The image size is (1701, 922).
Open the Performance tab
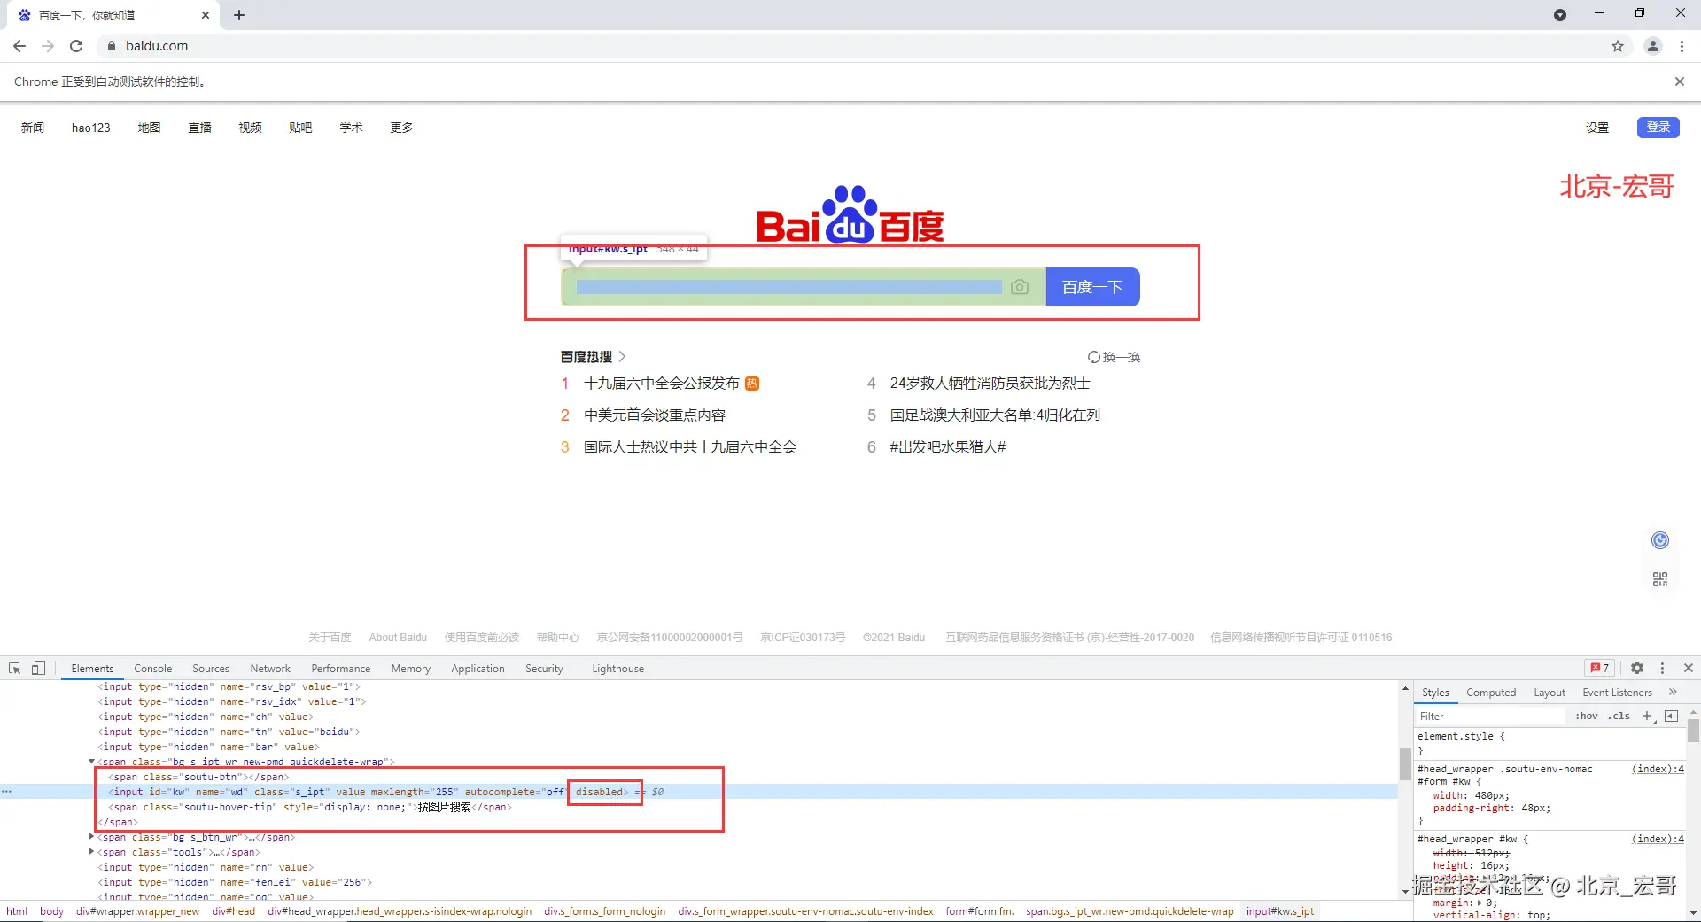coord(341,669)
